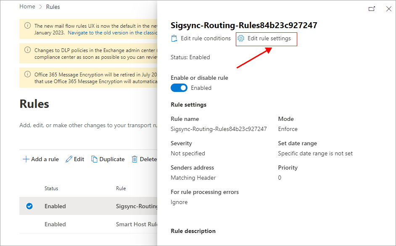The image size is (396, 246).
Task: Open Edit rule conditions
Action: click(x=206, y=39)
